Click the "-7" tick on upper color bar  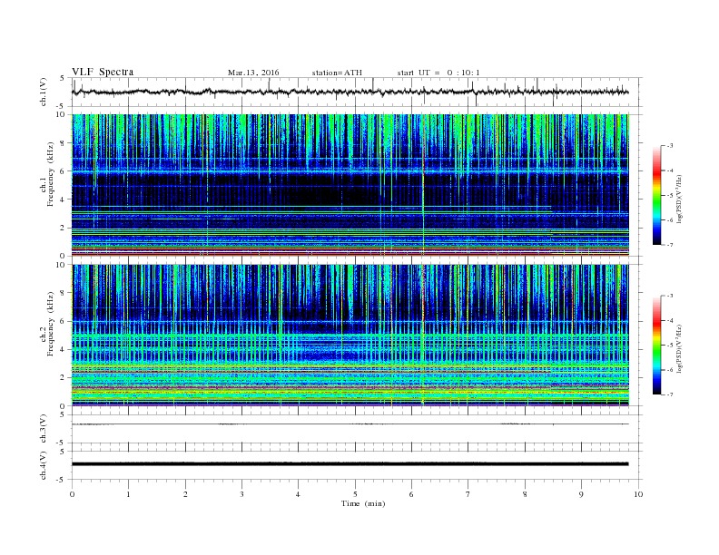(x=669, y=245)
